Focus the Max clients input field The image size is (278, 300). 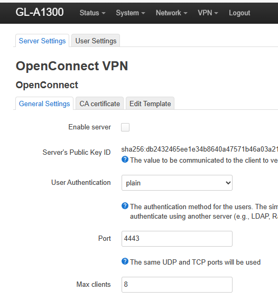(x=177, y=285)
